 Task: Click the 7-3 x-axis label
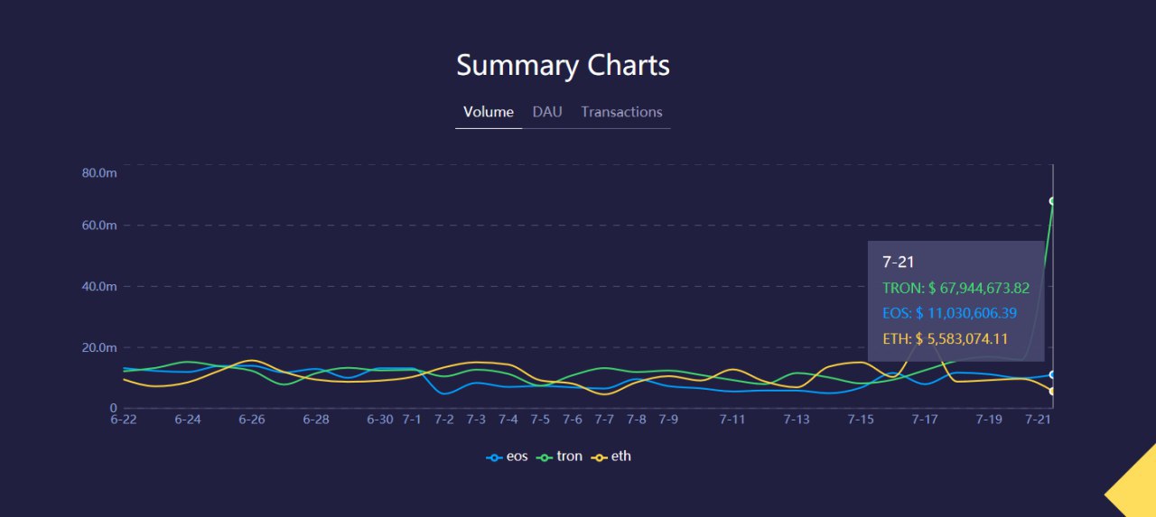(x=476, y=420)
